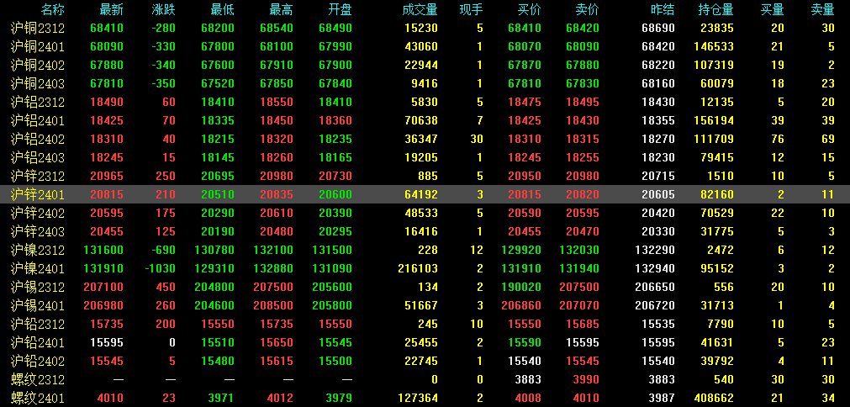Click 沪锌2401 volume 64192
The height and width of the screenshot is (407, 850).
pyautogui.click(x=421, y=194)
